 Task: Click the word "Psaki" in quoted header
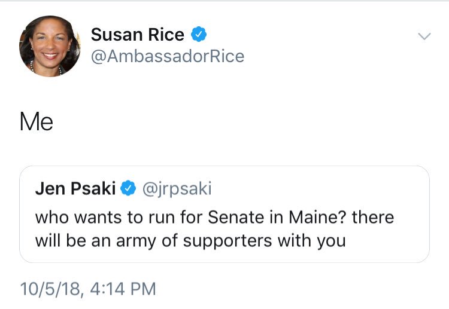[93, 188]
